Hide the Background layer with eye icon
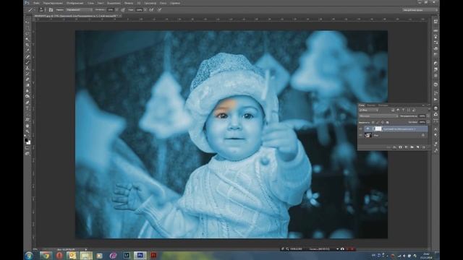Viewport: 463px width, 260px height. point(360,135)
